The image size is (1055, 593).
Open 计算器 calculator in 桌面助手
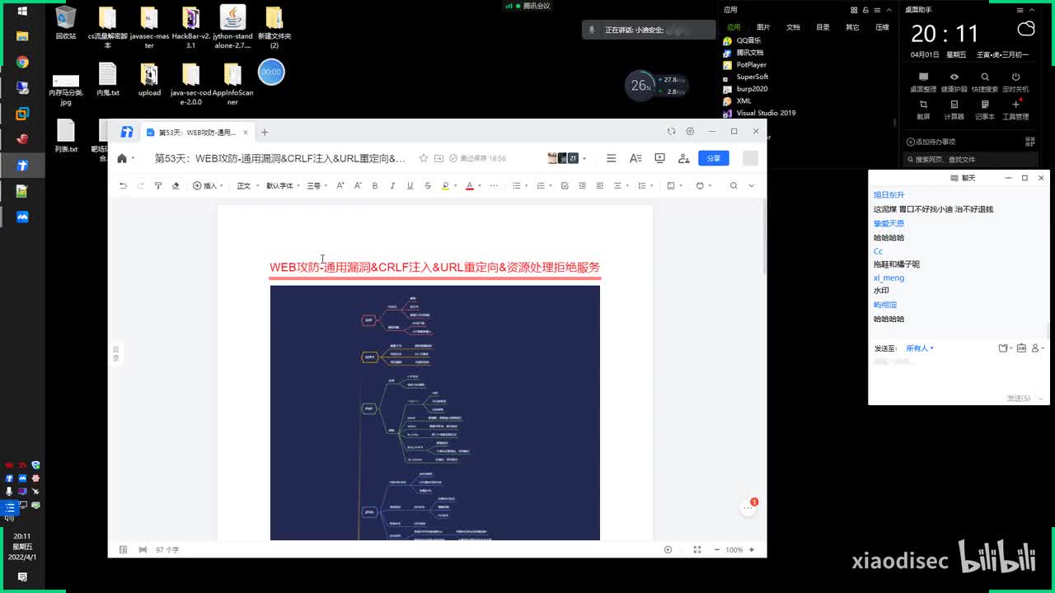pos(954,110)
